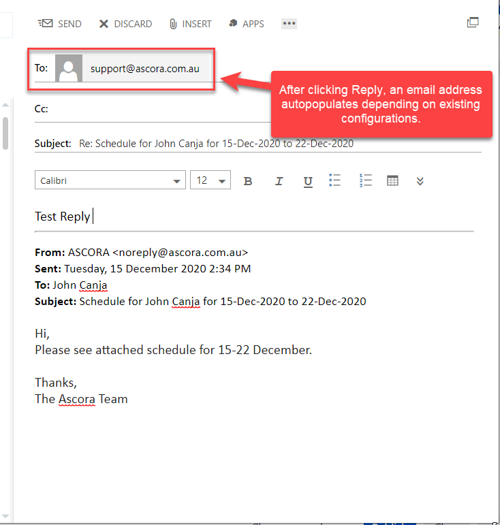Image resolution: width=500 pixels, height=525 pixels.
Task: Click the vertical scrollbar thumb on left
Action: [5, 133]
